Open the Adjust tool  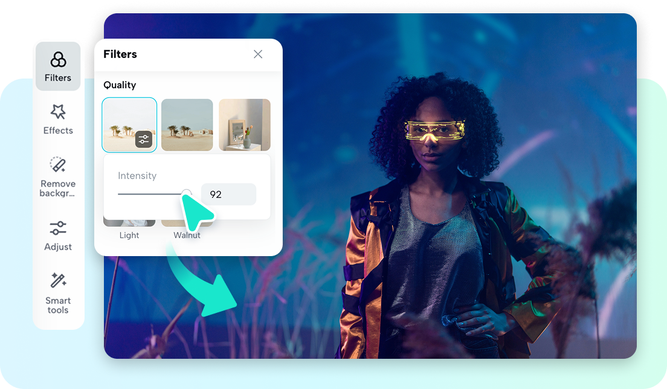58,236
